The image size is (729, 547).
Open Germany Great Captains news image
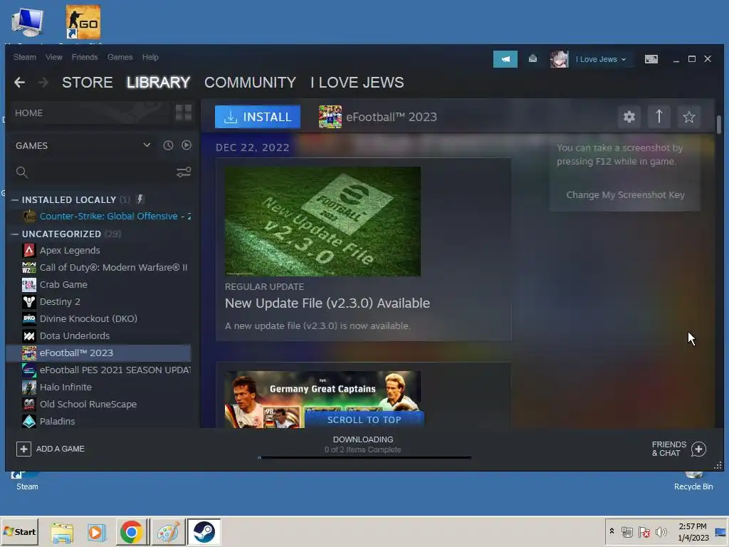pyautogui.click(x=322, y=399)
